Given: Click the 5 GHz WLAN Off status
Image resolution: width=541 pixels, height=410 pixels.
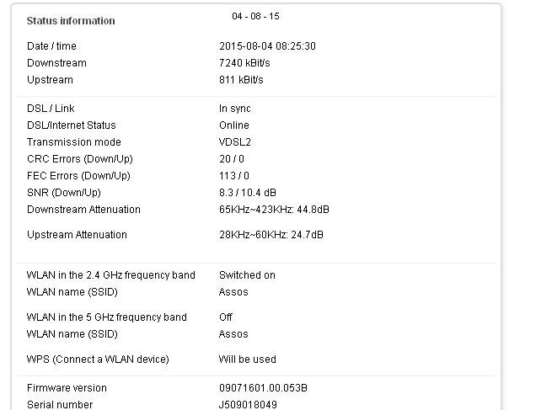Looking at the screenshot, I should pos(226,317).
